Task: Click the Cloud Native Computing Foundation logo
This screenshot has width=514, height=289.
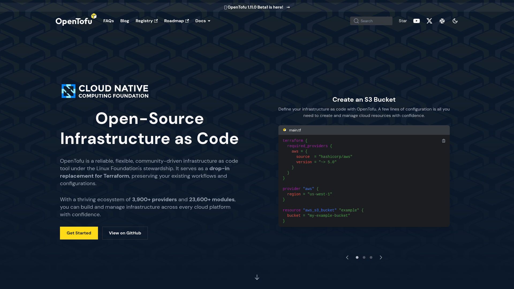Action: pyautogui.click(x=104, y=91)
